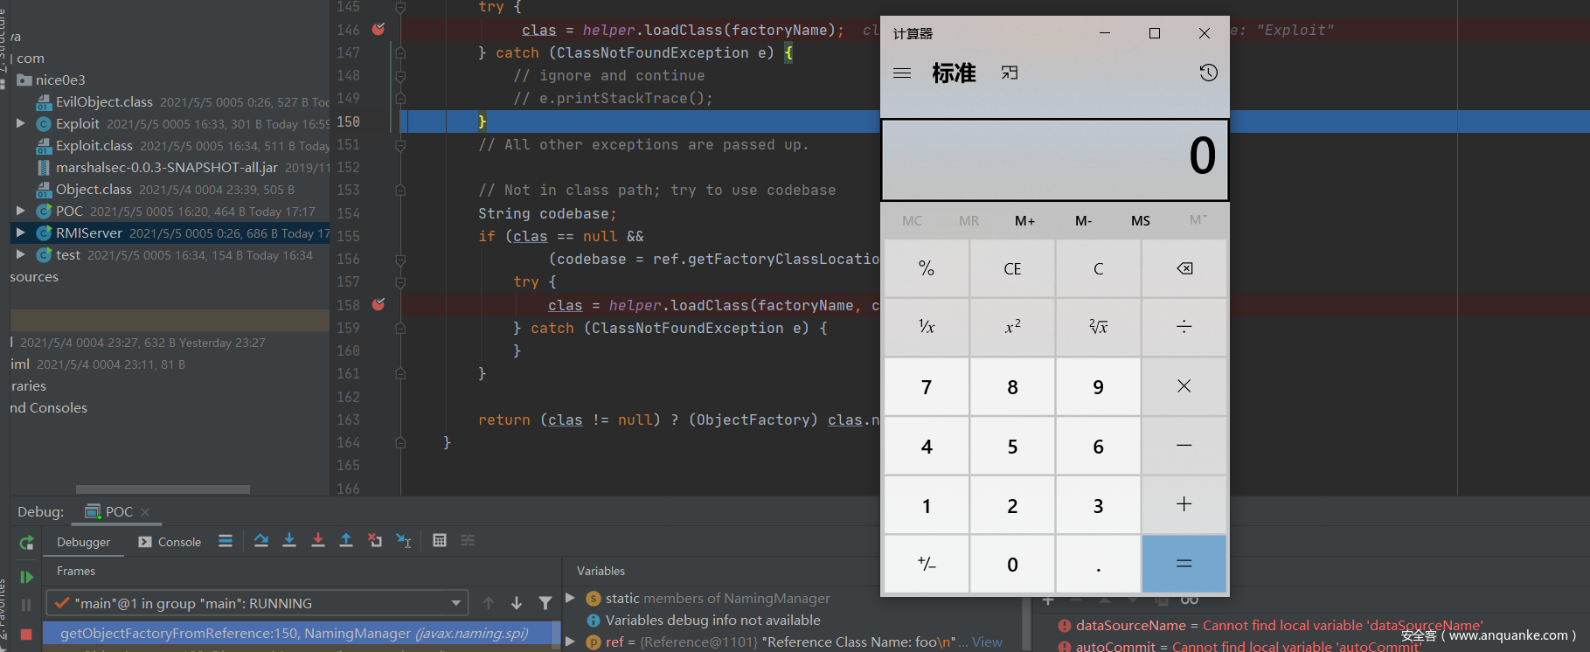This screenshot has height=652, width=1590.
Task: Toggle the breakpoint on line 158
Action: pyautogui.click(x=378, y=305)
